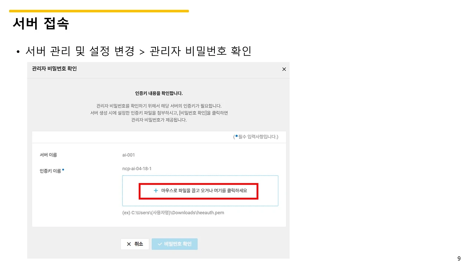Click the 인증키 내용을 확인합니다 heading
Image resolution: width=474 pixels, height=266 pixels.
click(x=158, y=93)
